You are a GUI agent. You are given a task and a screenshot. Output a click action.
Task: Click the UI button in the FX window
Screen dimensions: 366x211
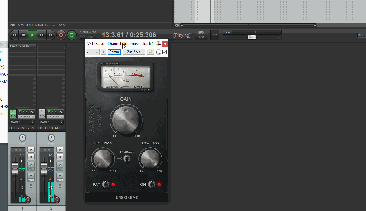pos(151,52)
